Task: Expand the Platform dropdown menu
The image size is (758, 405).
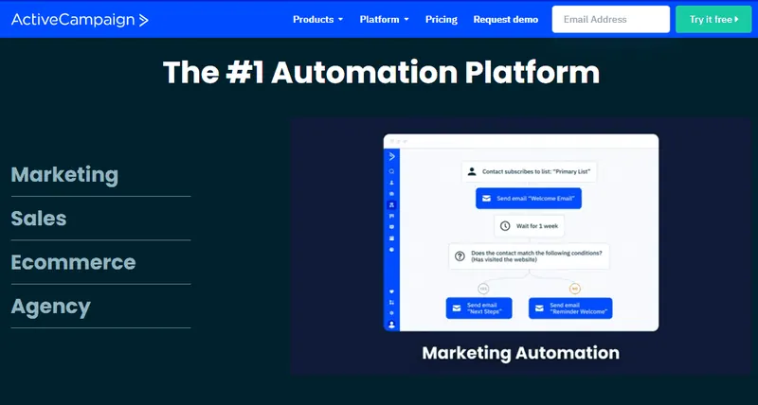Action: [384, 19]
